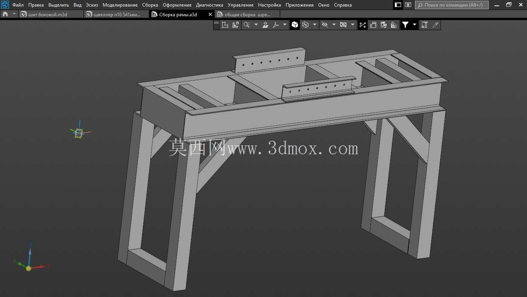
Task: Open the Файл menu
Action: (x=18, y=5)
